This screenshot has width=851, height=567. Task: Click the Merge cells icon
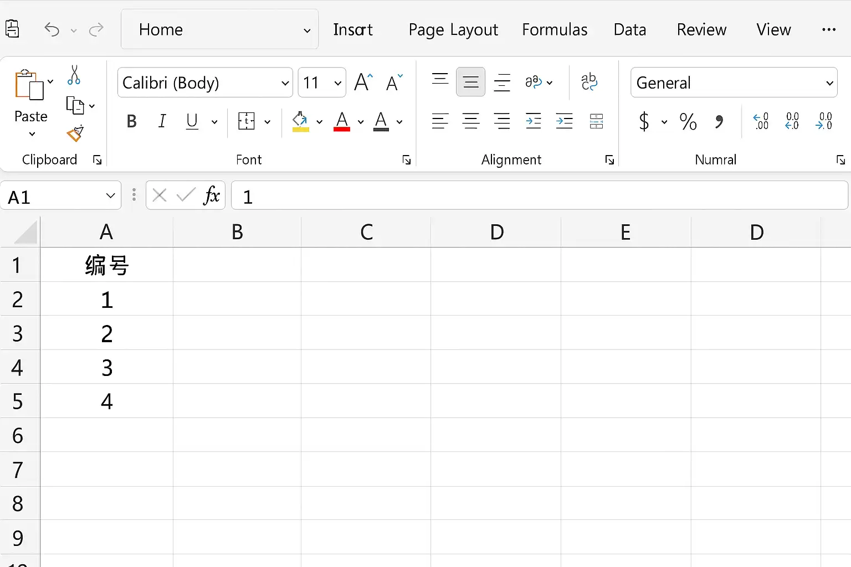pos(597,121)
